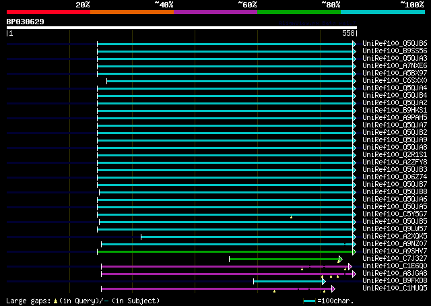431x306 pixels.
Task: Select the UniRef100_Q5QJA4 label
Action: pos(395,88)
